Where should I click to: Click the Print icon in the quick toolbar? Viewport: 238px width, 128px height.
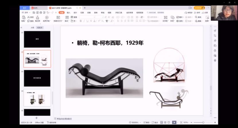(x=41, y=13)
